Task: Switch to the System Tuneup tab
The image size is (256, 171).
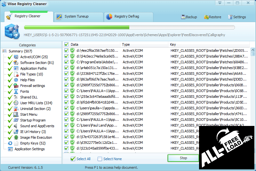Action: 76,16
